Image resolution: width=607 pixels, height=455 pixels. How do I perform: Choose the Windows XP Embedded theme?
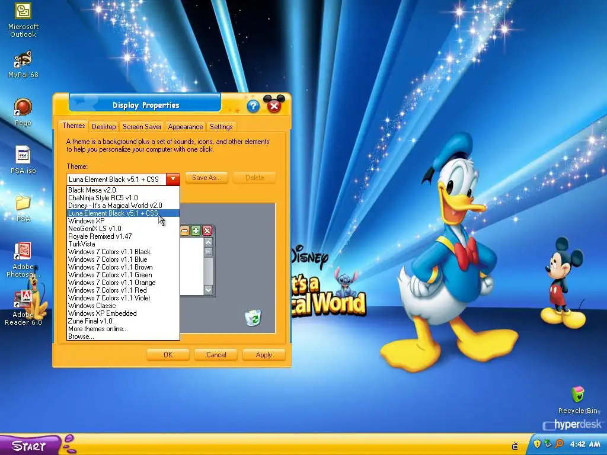[x=123, y=313]
